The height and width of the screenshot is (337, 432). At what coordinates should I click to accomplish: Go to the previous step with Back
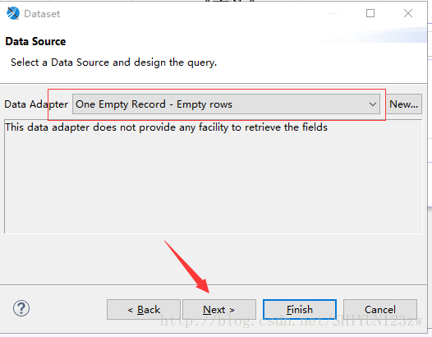point(144,309)
